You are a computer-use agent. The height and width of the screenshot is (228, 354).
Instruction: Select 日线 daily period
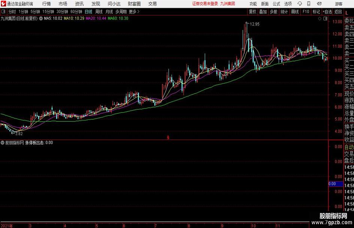click(88, 12)
